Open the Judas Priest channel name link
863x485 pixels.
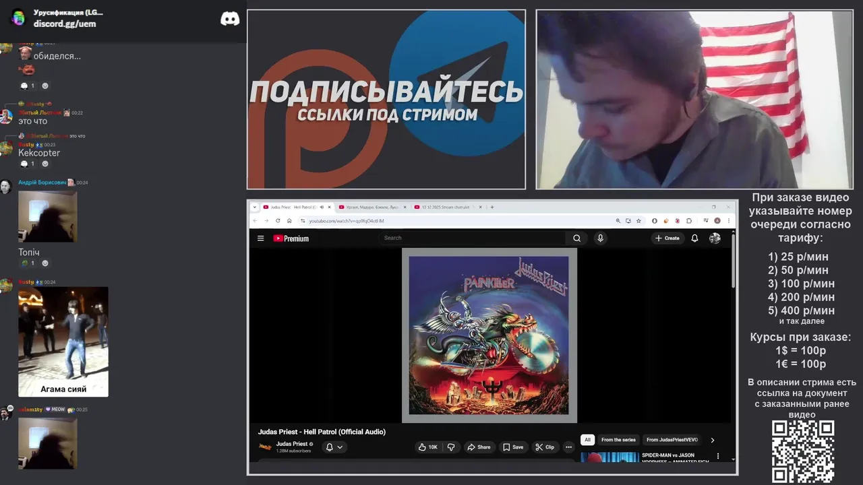pos(292,444)
